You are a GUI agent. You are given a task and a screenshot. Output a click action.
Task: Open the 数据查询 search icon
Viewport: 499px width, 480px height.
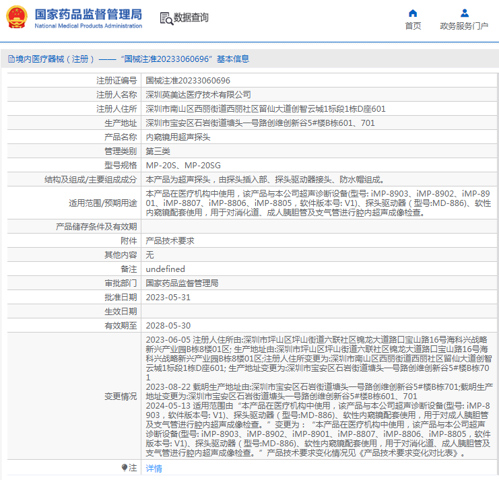166,18
